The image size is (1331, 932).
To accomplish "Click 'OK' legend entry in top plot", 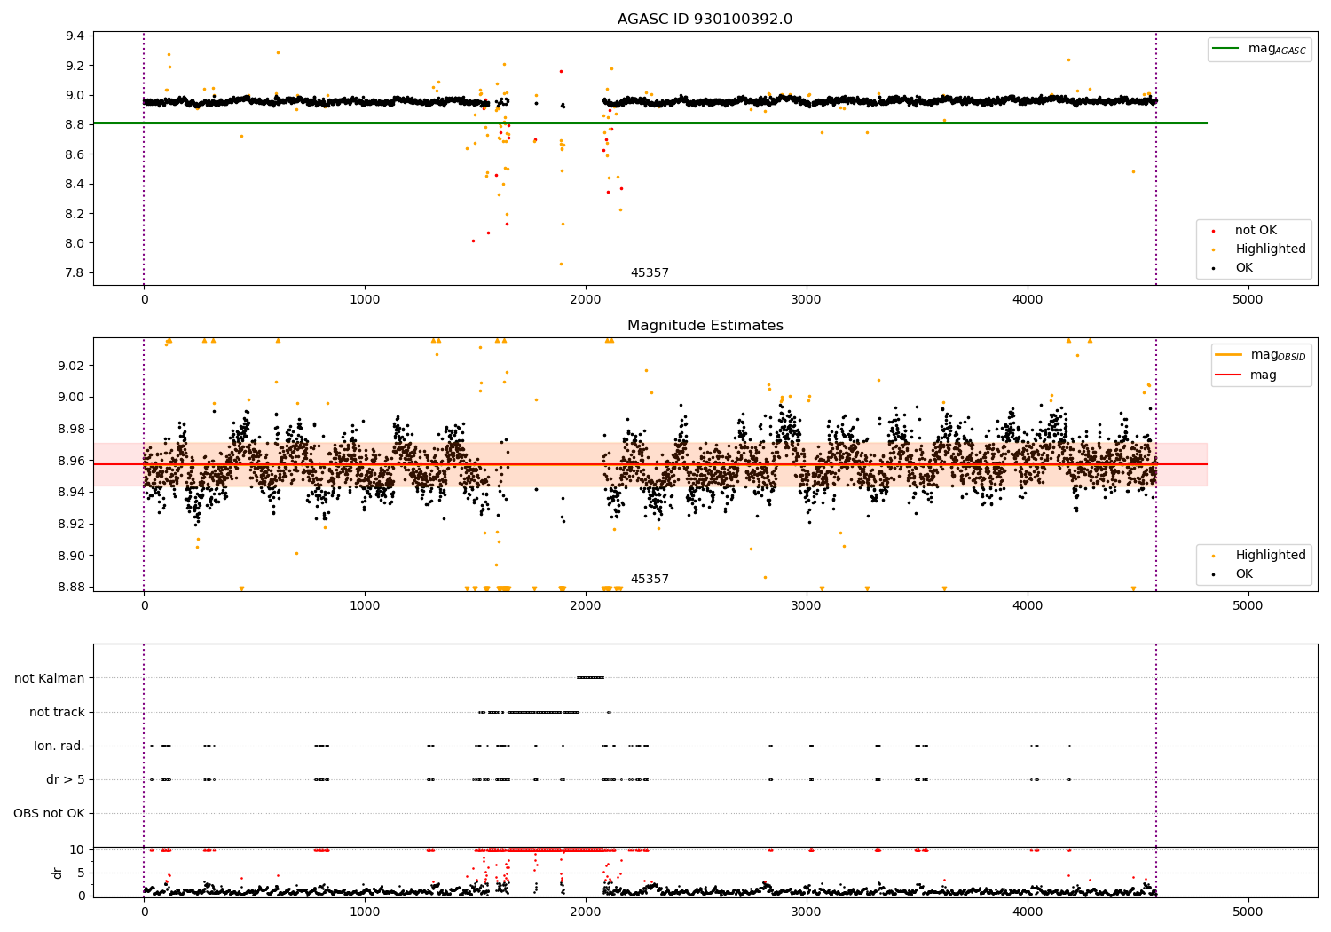I will 1244,268.
